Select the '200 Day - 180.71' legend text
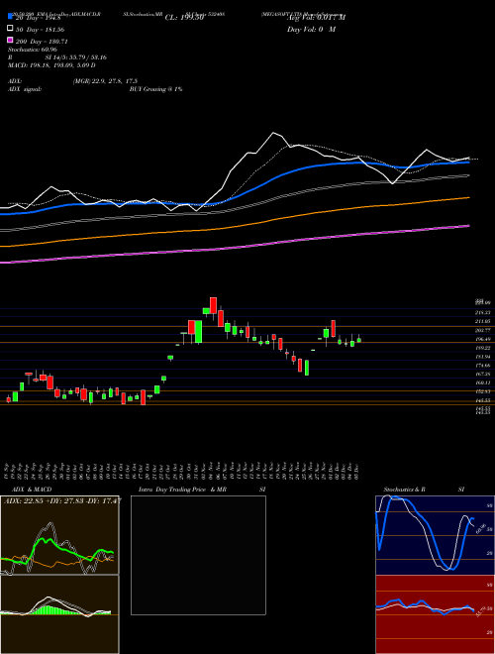 [x=42, y=42]
